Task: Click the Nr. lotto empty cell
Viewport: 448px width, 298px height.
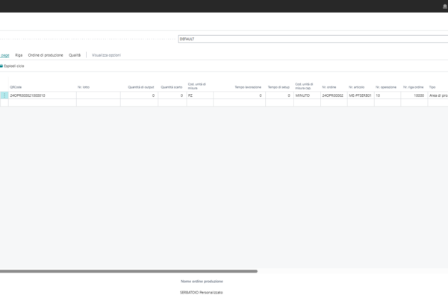Action: coord(98,96)
